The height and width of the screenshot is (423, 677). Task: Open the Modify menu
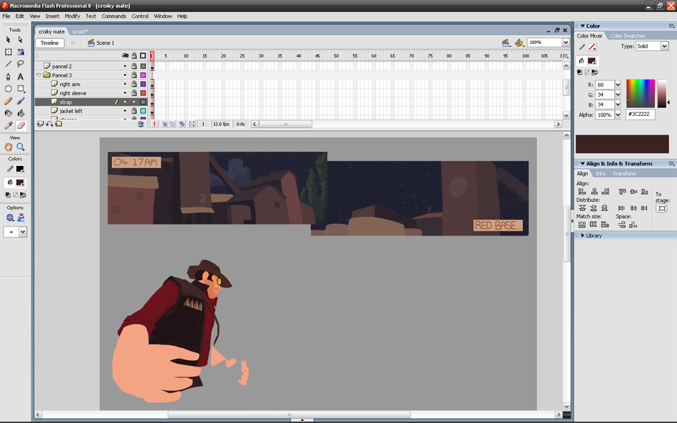(x=72, y=16)
